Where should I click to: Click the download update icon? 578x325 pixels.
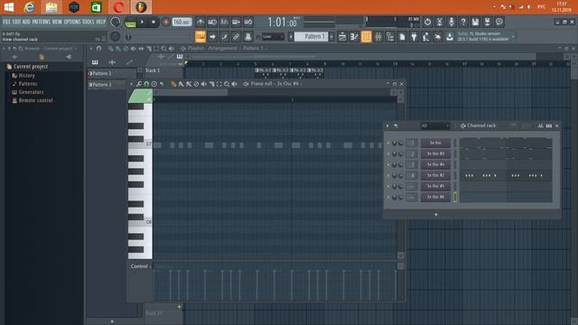point(450,36)
